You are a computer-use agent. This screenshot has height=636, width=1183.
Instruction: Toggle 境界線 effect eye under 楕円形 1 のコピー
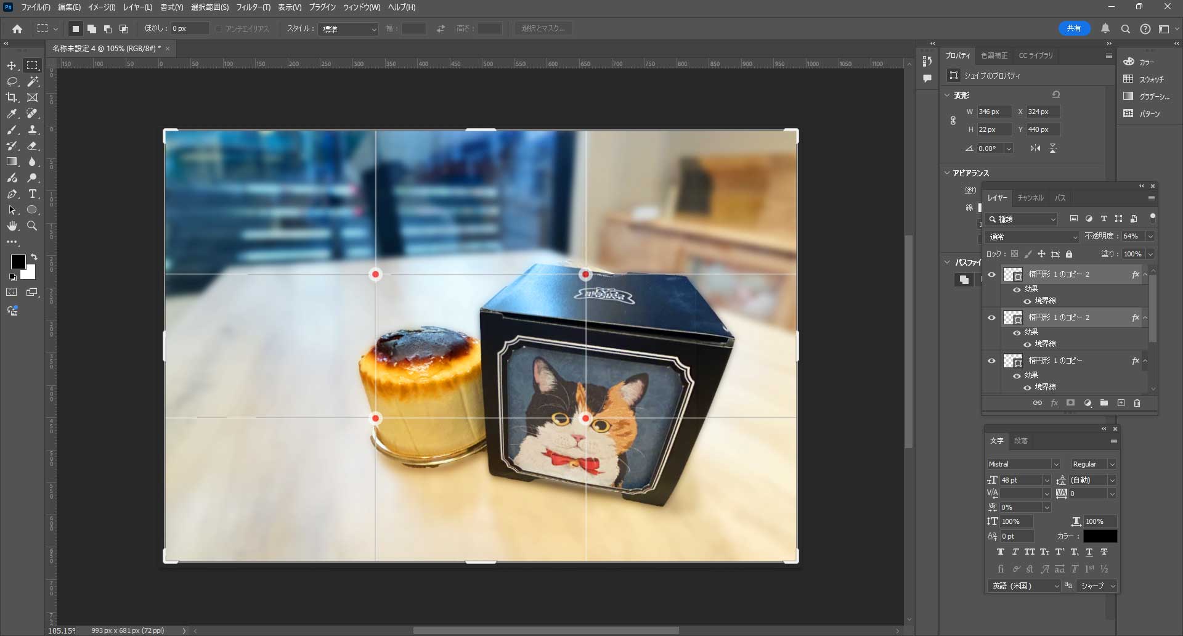[1027, 388]
